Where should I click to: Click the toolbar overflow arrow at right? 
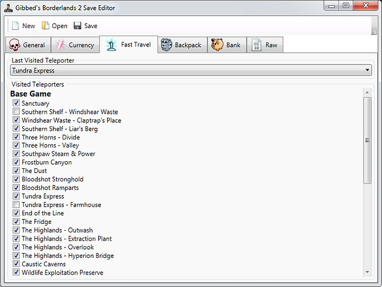(x=374, y=32)
